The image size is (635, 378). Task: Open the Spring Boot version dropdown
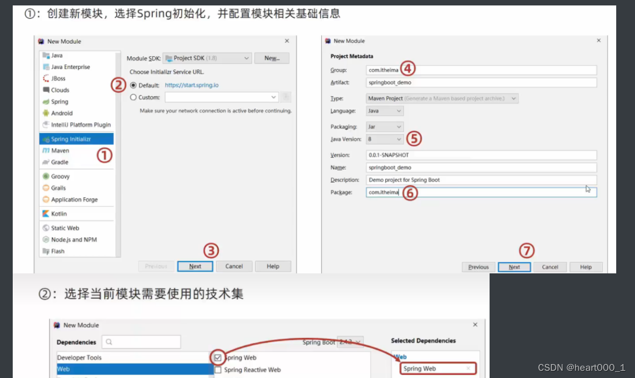350,342
